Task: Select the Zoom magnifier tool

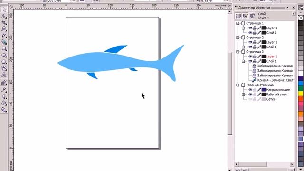Action: click(x=4, y=29)
